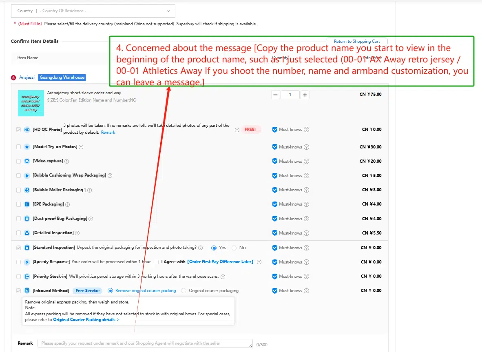Open the Anajessi seller link
Viewport: 482px width, 352px height.
tap(27, 77)
